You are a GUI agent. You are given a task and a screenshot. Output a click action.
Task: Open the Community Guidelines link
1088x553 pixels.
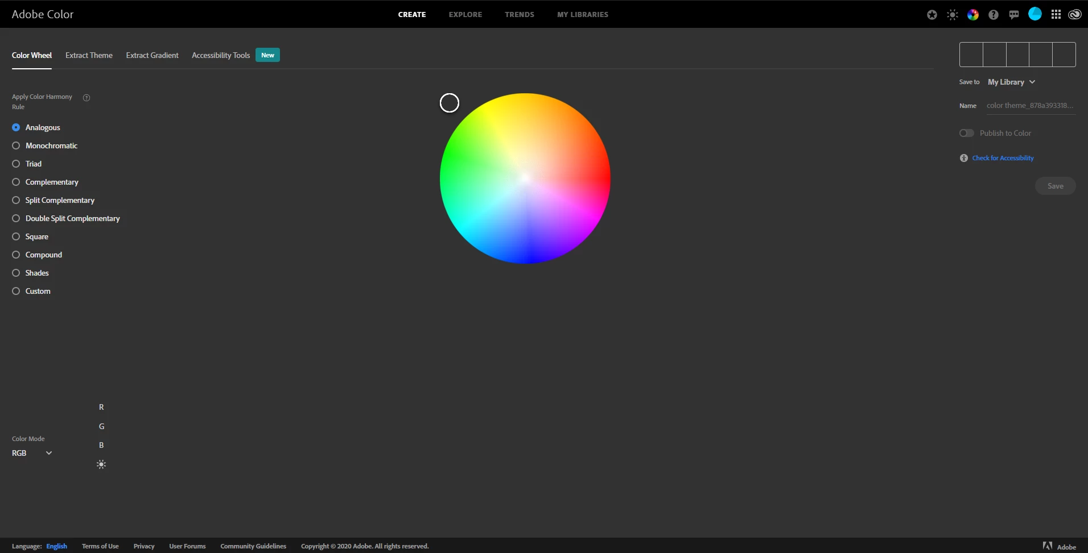[x=253, y=546]
